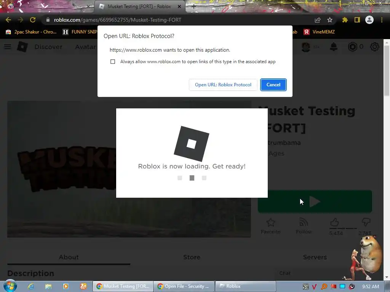Switch to the Servers tab
390x292 pixels.
(315, 257)
